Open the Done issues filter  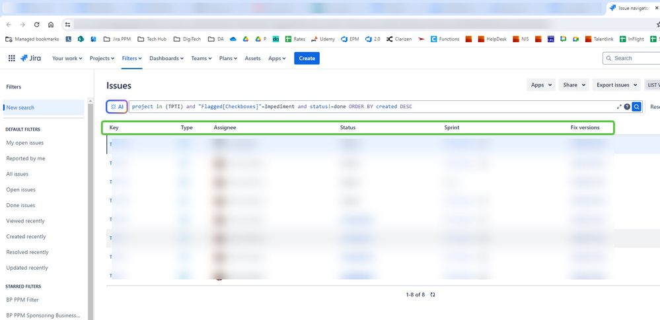point(20,205)
